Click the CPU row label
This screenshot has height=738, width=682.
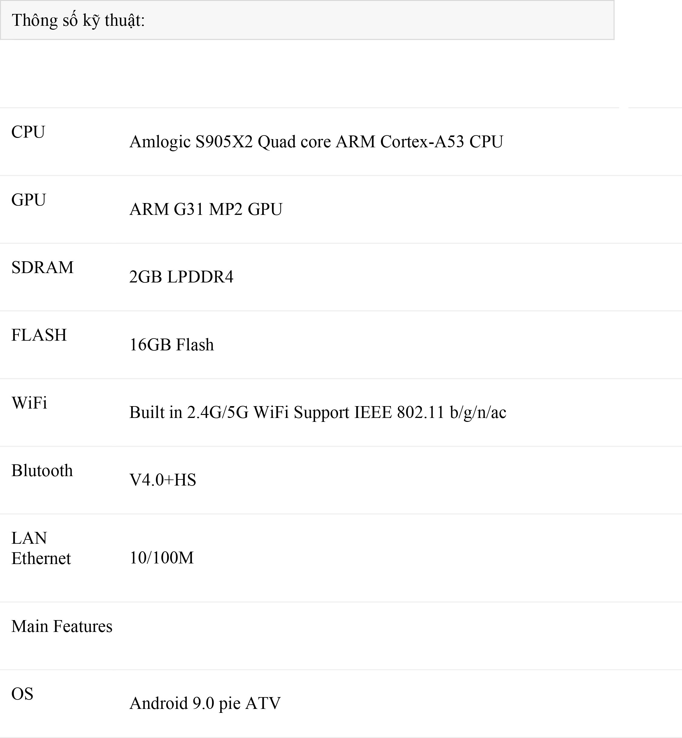point(28,132)
